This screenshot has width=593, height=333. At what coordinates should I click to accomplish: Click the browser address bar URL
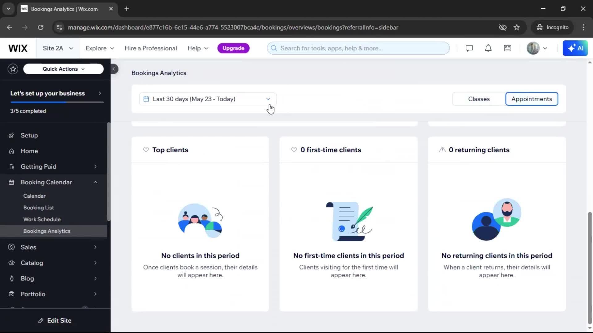pos(233,27)
